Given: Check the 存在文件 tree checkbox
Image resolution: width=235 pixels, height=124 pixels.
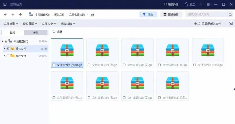Looking at the screenshot, I should [8, 56].
